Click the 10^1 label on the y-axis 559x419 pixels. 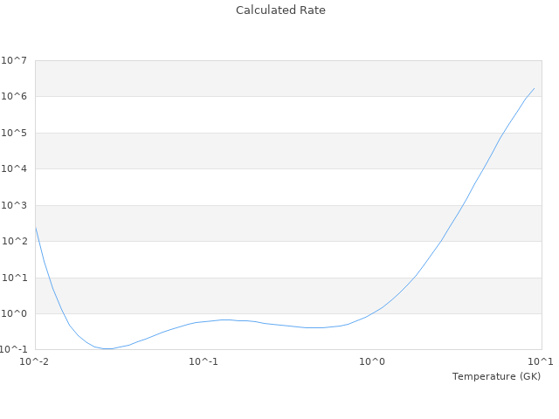point(14,278)
